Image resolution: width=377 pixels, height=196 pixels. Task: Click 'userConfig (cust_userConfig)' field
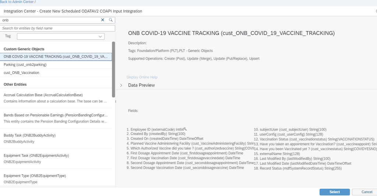tap(289, 134)
